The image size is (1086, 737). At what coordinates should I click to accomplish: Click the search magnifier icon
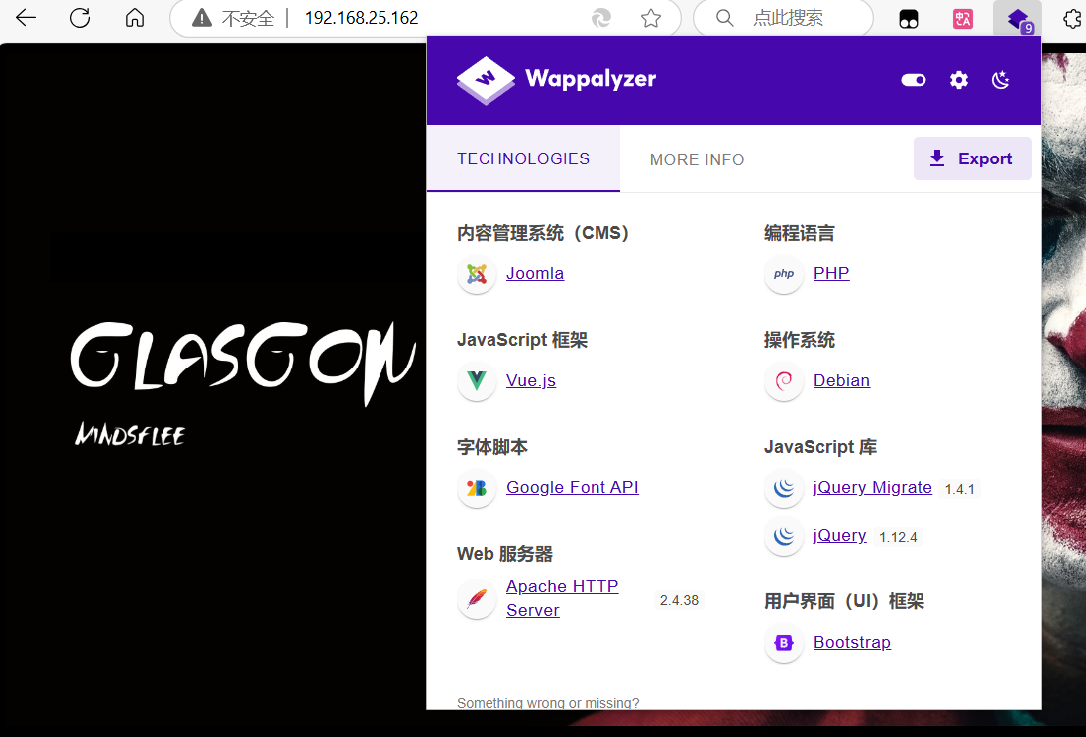(x=724, y=17)
